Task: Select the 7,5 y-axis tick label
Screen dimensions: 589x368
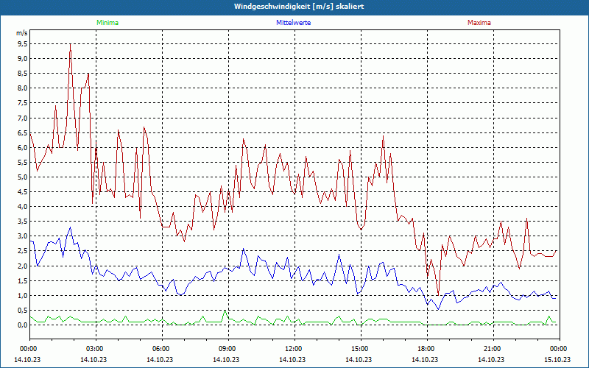Action: pos(22,103)
